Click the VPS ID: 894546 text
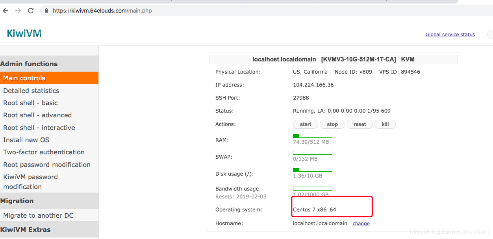This screenshot has width=493, height=239. 399,72
